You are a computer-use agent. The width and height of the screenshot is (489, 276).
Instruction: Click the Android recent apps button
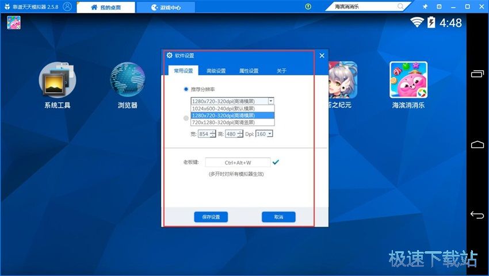point(477,74)
